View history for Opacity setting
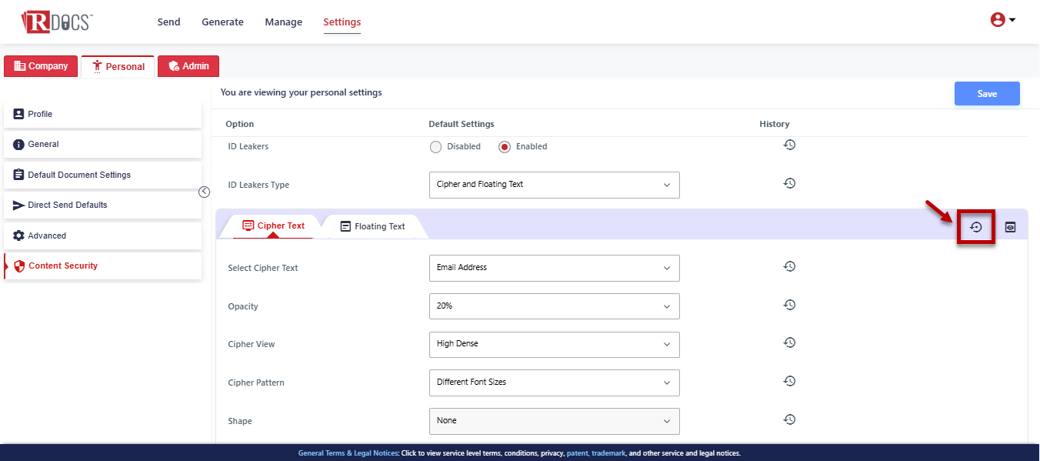The width and height of the screenshot is (1040, 461). click(789, 305)
